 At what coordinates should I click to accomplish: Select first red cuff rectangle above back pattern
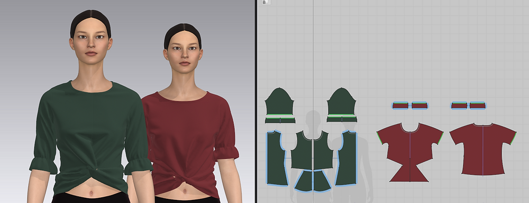pyautogui.click(x=459, y=105)
